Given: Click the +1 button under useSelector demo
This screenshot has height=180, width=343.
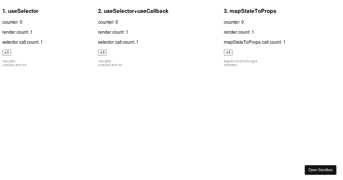Looking at the screenshot, I should (6, 52).
